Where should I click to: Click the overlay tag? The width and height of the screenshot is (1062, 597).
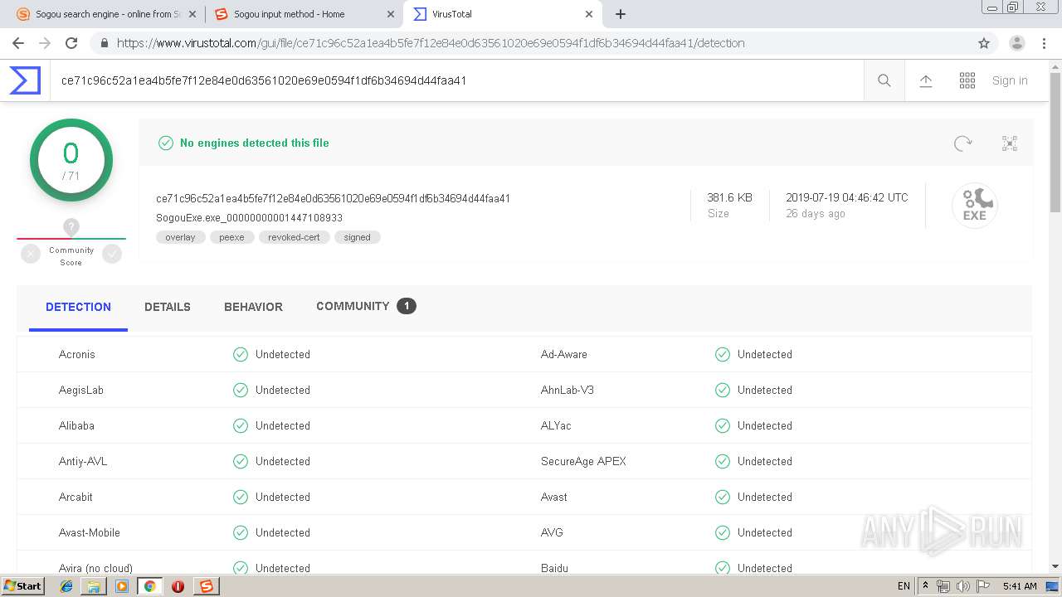[x=180, y=237]
